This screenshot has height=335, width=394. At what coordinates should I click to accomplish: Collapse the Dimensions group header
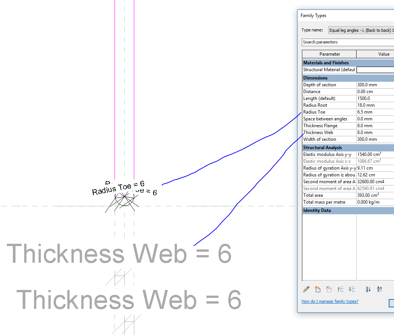point(348,78)
